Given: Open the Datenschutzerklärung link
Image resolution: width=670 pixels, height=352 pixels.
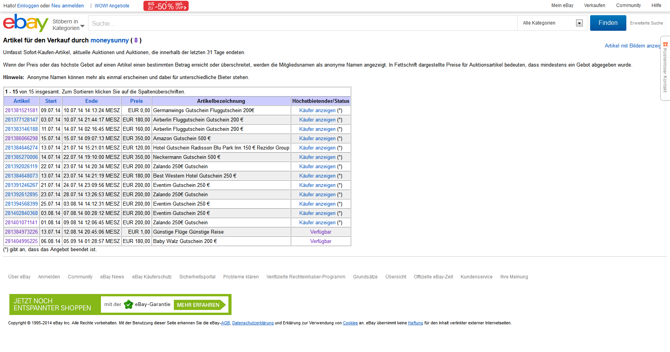Looking at the screenshot, I should pyautogui.click(x=253, y=323).
